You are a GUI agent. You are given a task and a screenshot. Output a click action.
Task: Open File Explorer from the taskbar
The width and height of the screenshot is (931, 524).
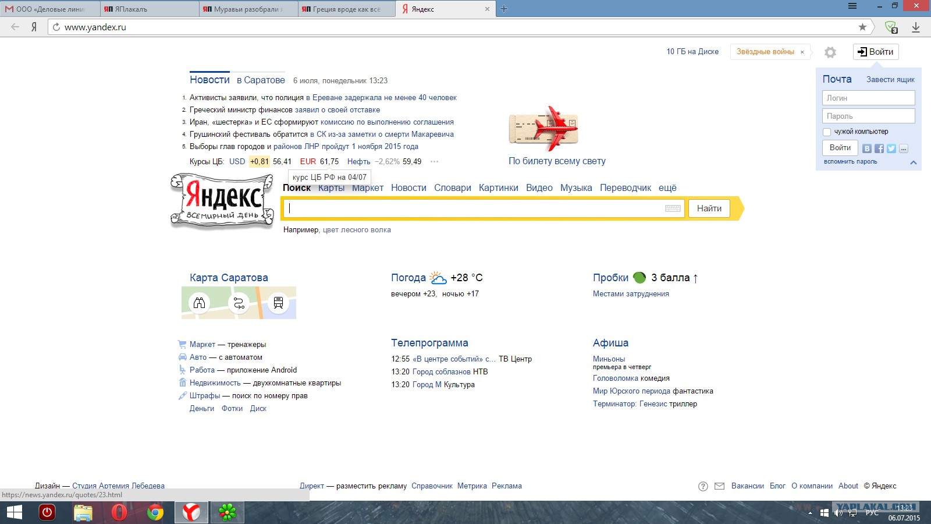(83, 512)
